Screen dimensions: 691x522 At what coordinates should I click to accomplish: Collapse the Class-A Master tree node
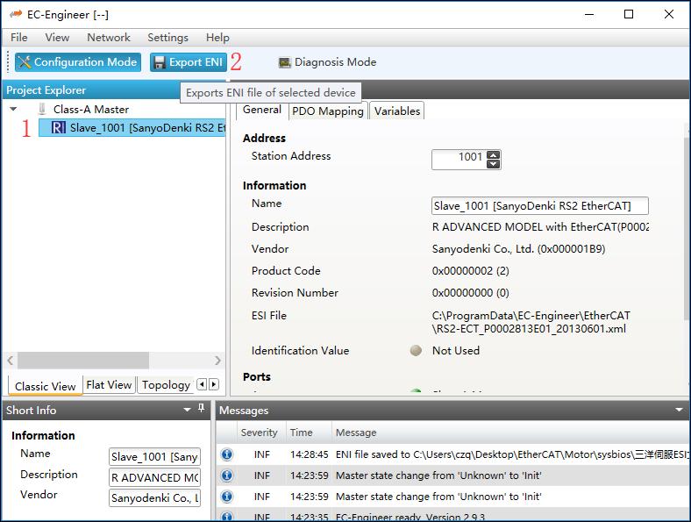pos(13,110)
